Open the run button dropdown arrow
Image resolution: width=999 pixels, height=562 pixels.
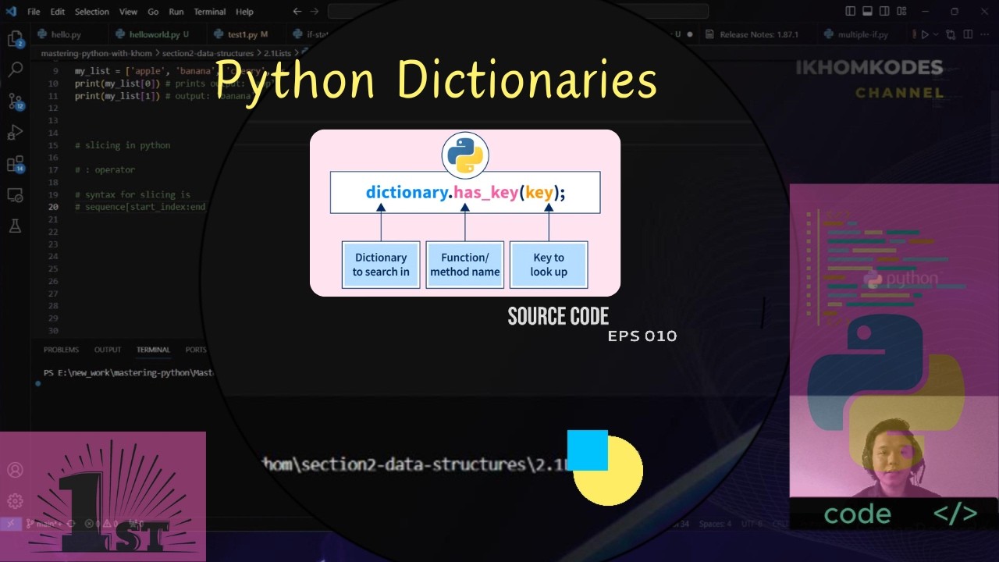click(x=936, y=35)
